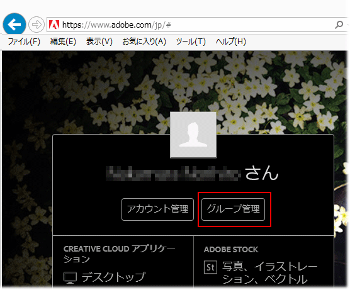350x290 pixels.
Task: Open the 編集(E) menu
Action: click(x=63, y=42)
